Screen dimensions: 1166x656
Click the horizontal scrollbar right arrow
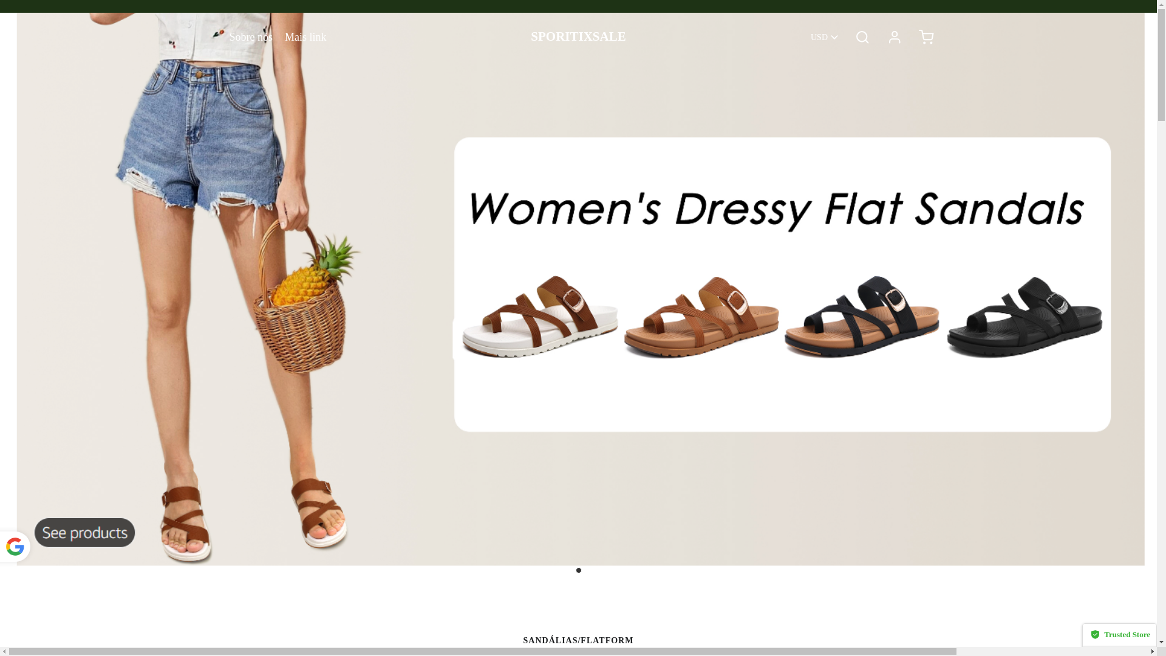(x=1152, y=652)
